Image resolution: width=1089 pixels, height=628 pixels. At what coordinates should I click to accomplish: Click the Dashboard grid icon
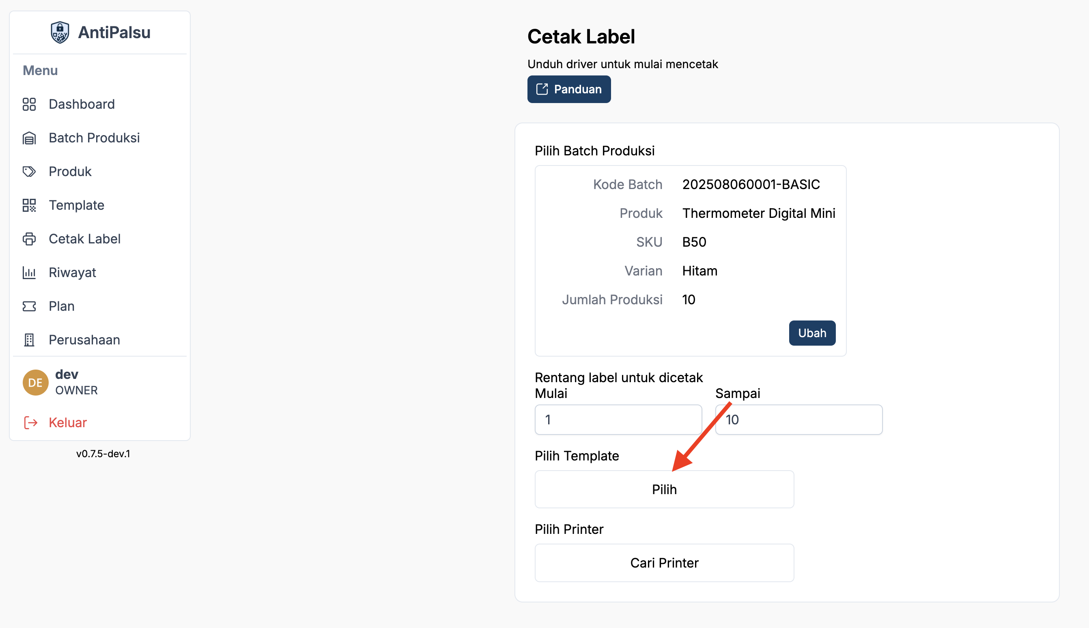pos(29,104)
